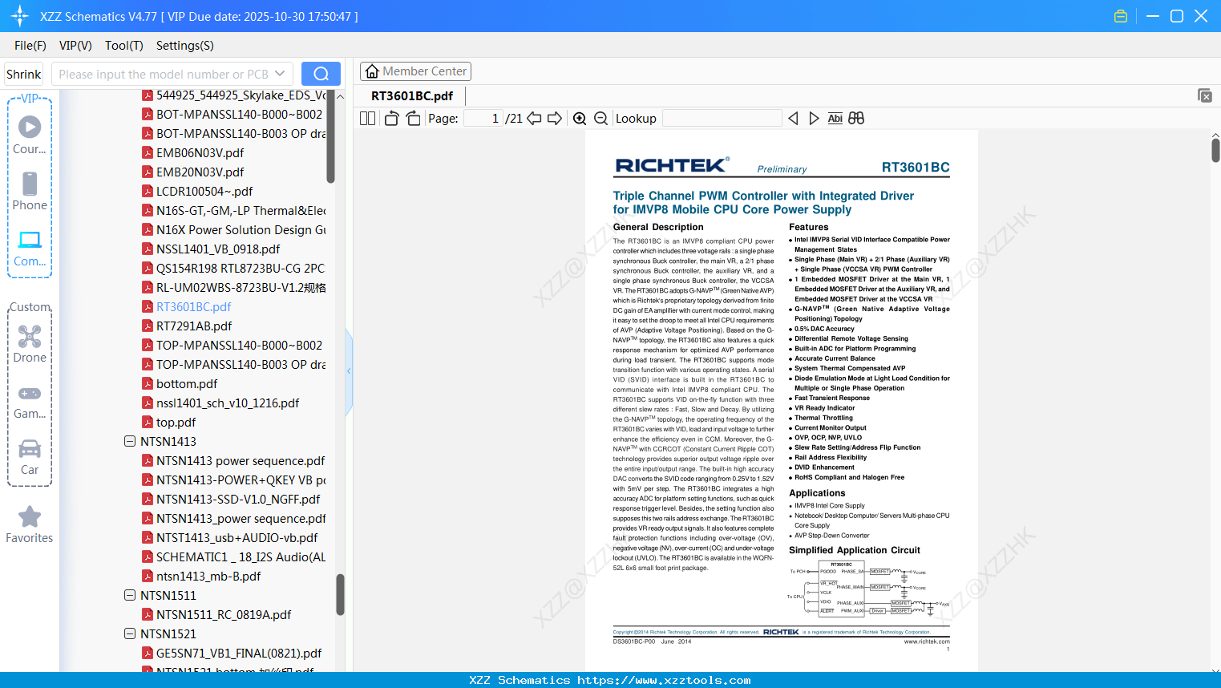Viewport: 1221px width, 688px height.
Task: Select the Phone category icon
Action: coord(30,191)
